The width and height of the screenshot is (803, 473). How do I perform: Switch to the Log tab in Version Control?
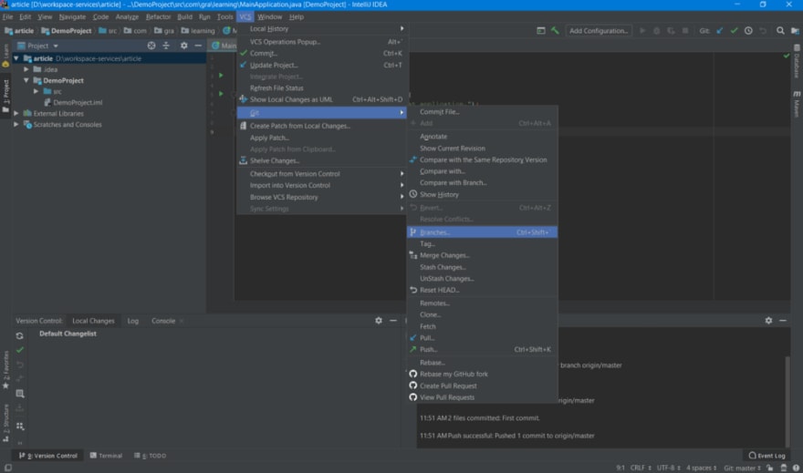[x=133, y=321]
